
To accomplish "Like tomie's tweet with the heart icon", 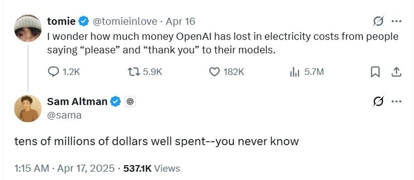I will pyautogui.click(x=215, y=72).
